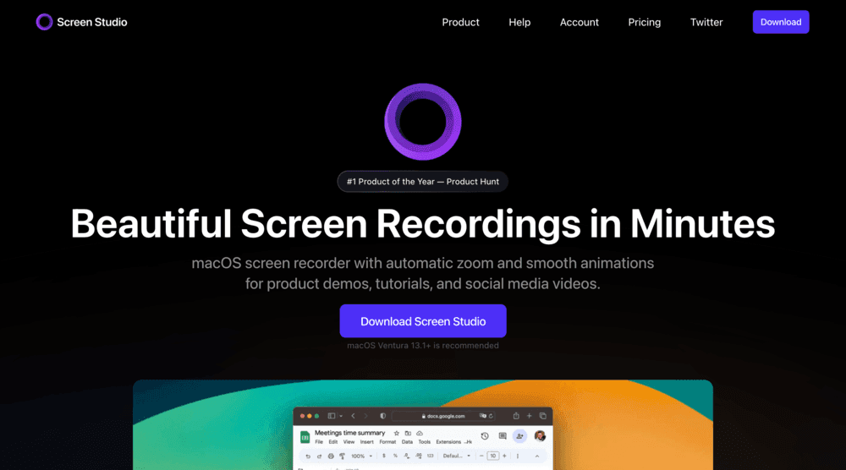Open the Product menu
The image size is (846, 470).
tap(460, 22)
